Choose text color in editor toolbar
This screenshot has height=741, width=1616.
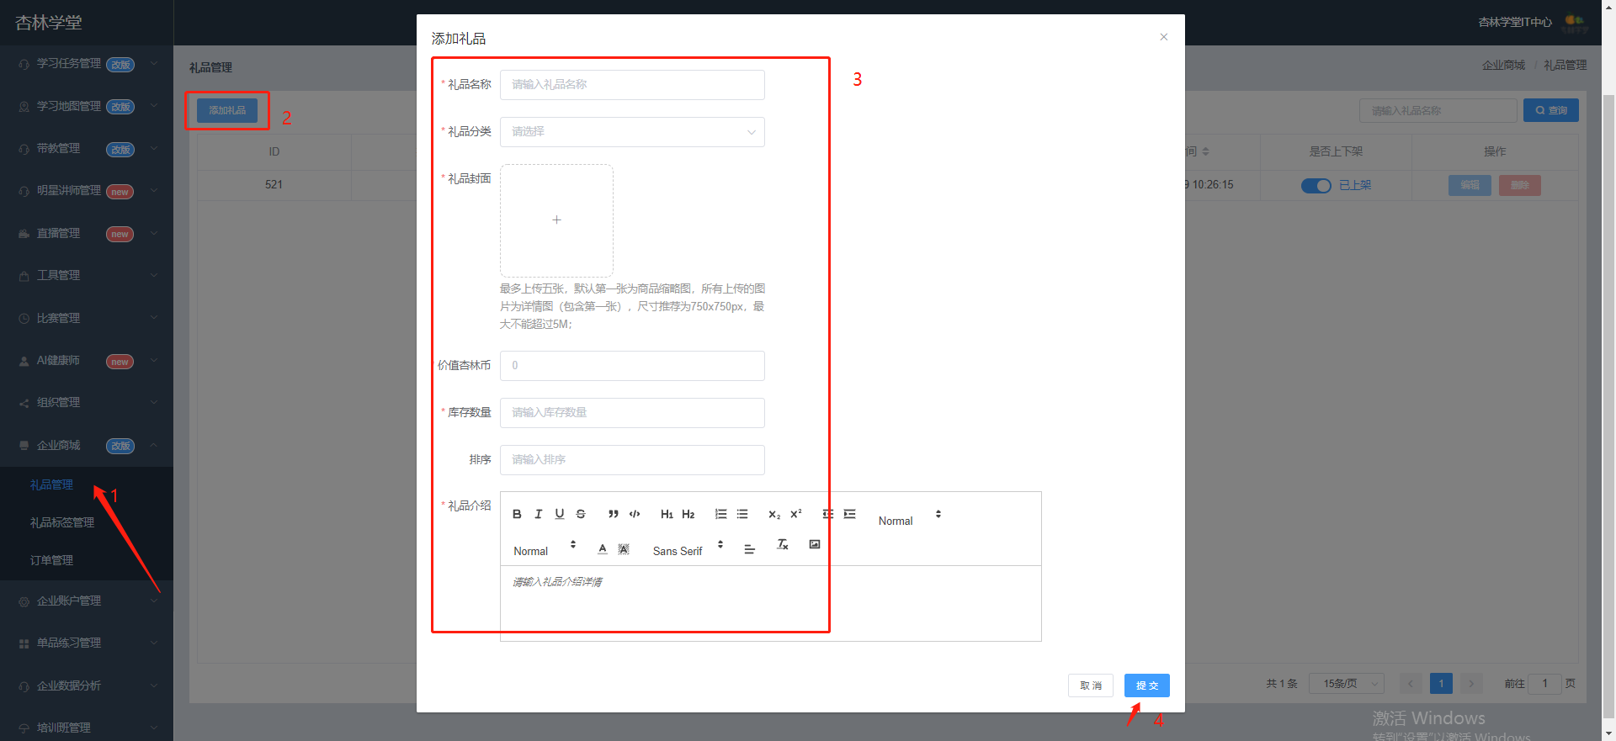click(603, 549)
